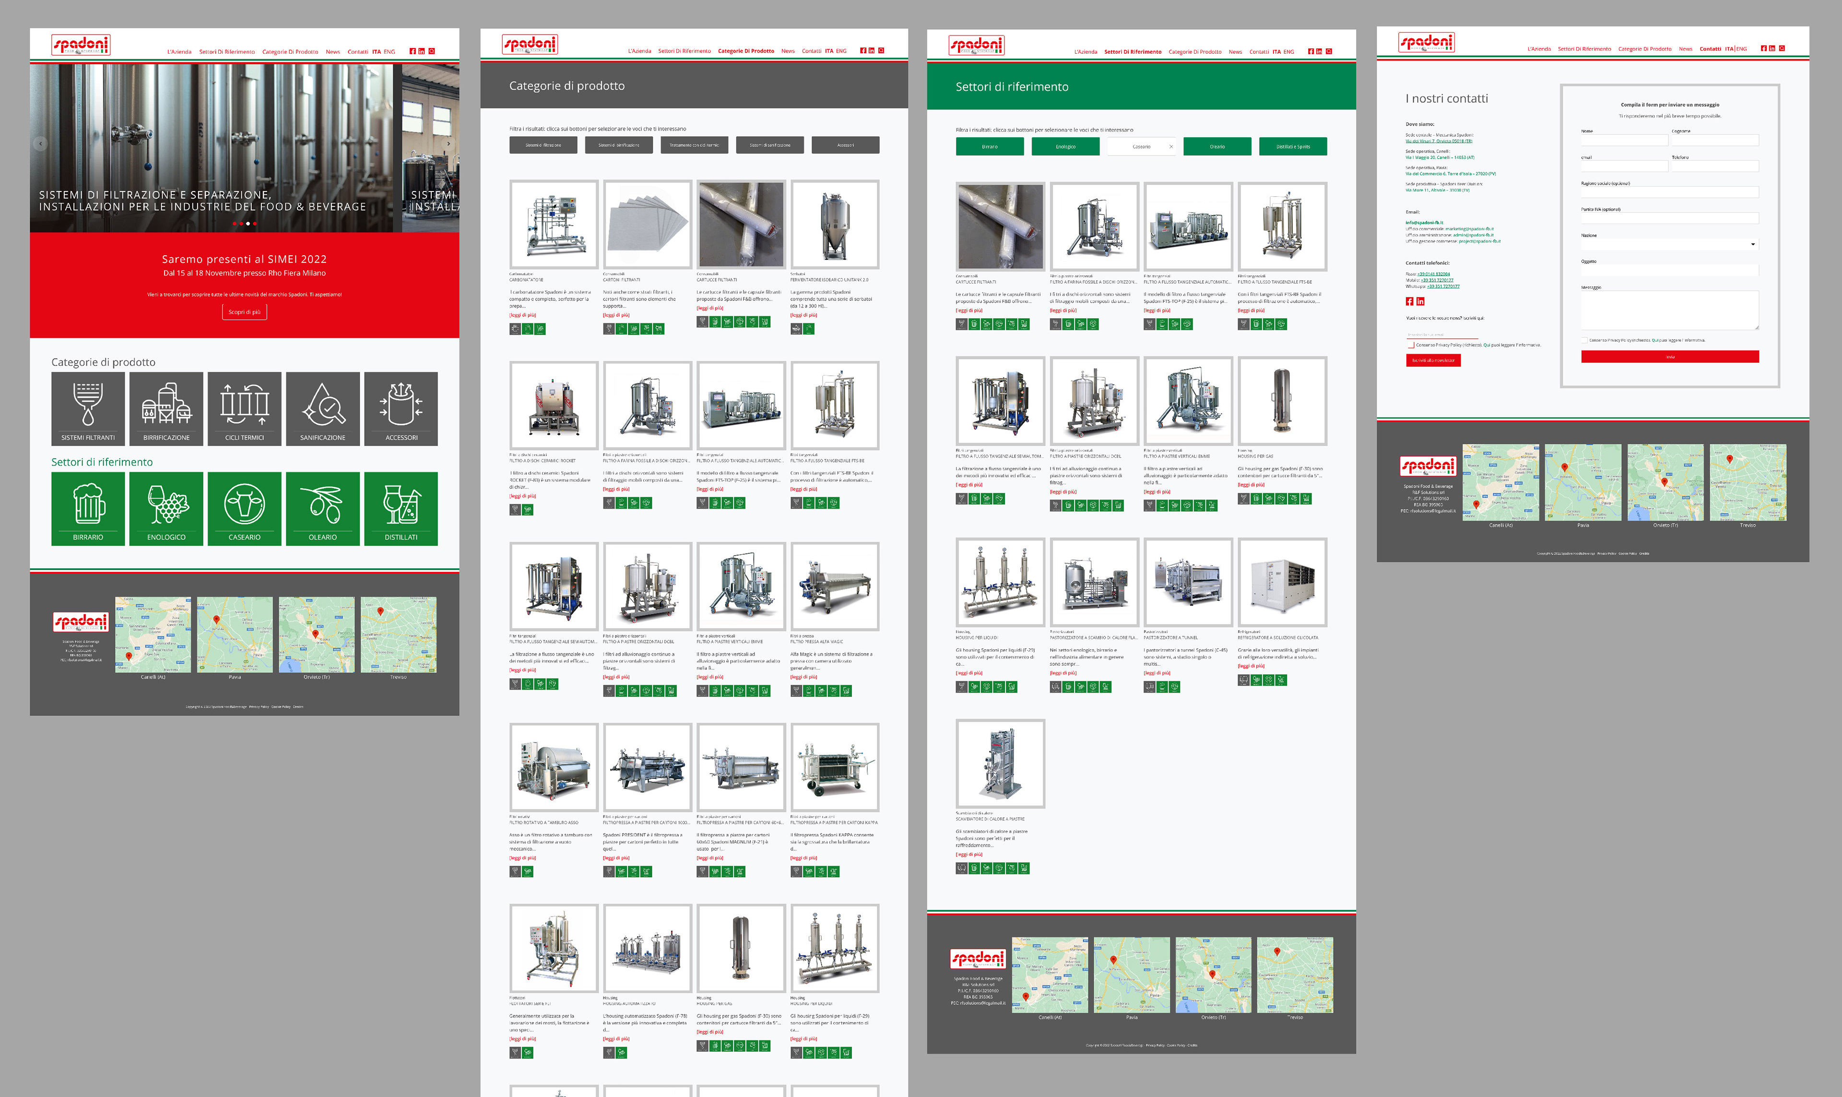Viewport: 1842px width, 1097px height.
Task: Toggle the Distillati e Spirits filter button
Action: point(1292,146)
